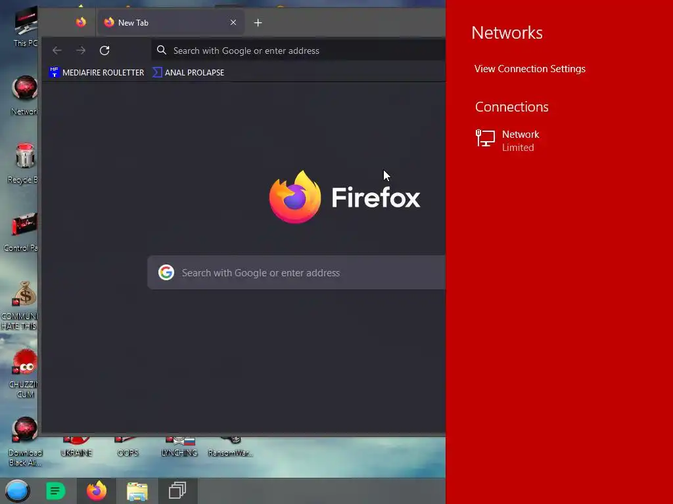Open the MEDIAFIRE ROULETTER bookmark
The width and height of the screenshot is (673, 504).
(97, 72)
